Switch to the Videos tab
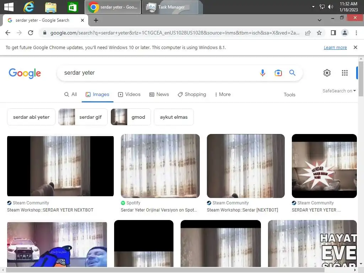 click(129, 95)
